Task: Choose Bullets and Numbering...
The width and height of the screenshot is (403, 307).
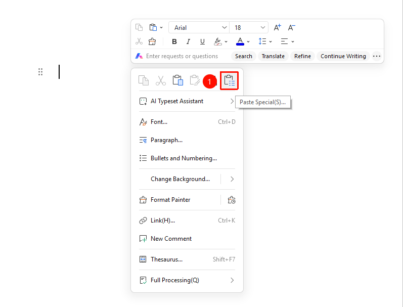Action: coord(187,158)
